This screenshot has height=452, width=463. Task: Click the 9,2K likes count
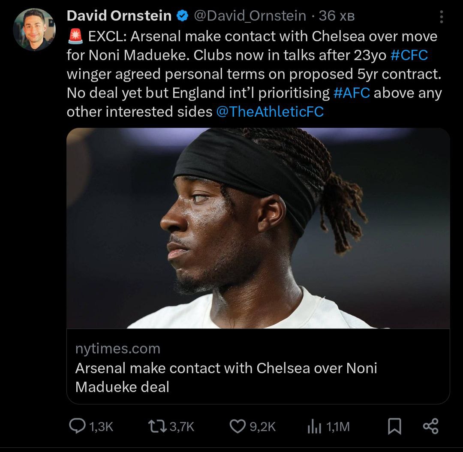click(x=262, y=427)
